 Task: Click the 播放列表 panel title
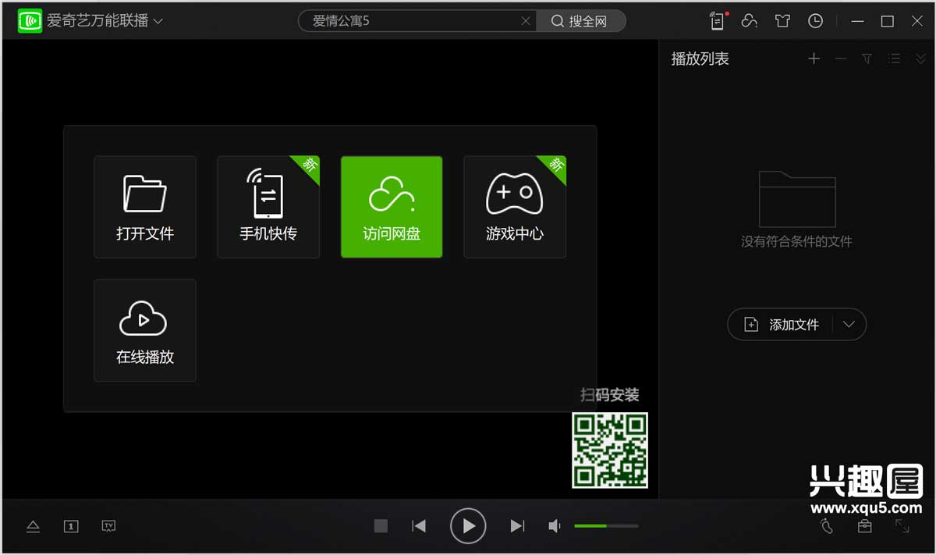point(700,59)
